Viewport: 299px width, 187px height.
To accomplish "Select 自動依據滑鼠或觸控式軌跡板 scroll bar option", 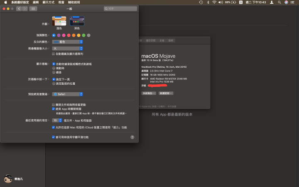I will click(x=54, y=64).
